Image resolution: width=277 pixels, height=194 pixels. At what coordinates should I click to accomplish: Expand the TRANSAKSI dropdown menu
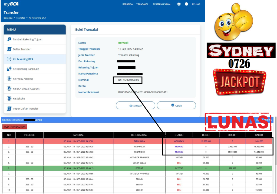point(143,4)
